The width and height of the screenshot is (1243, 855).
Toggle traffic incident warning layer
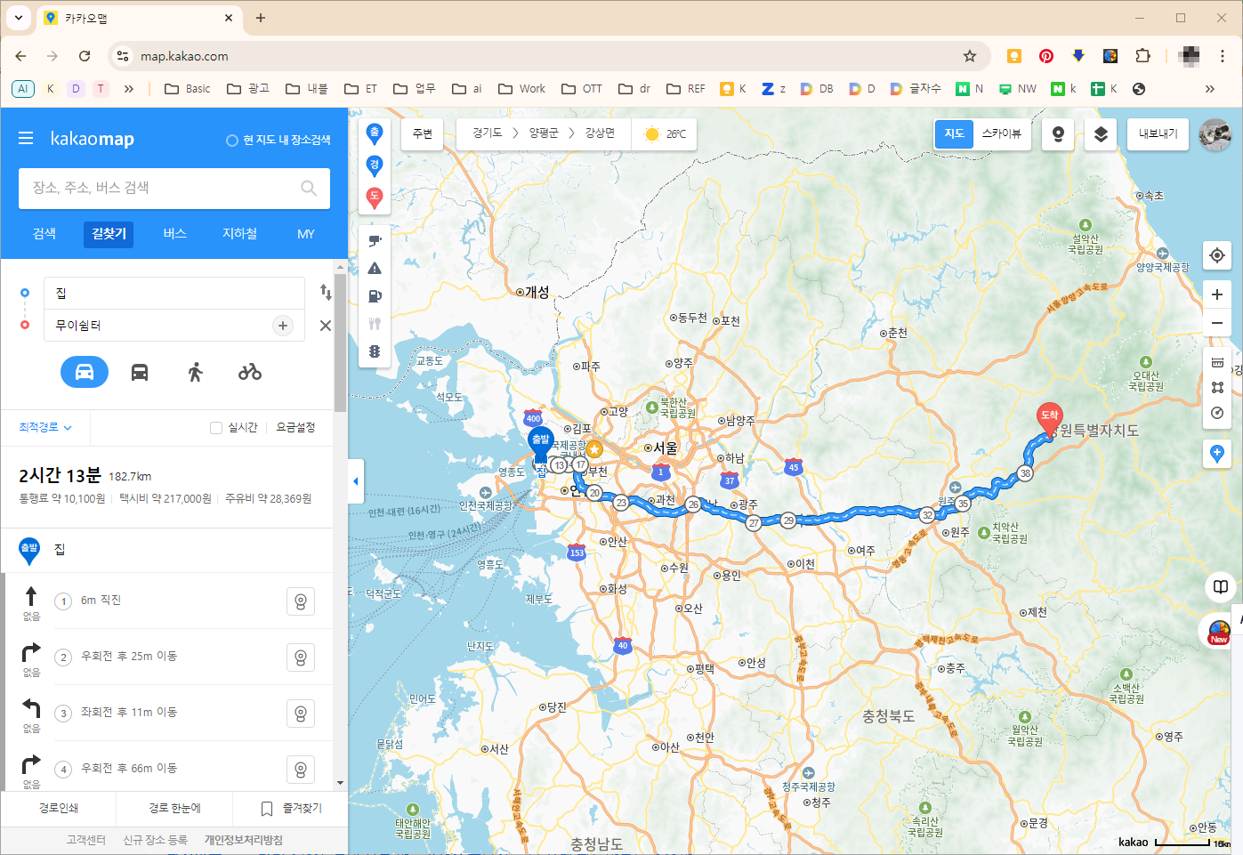click(x=375, y=268)
